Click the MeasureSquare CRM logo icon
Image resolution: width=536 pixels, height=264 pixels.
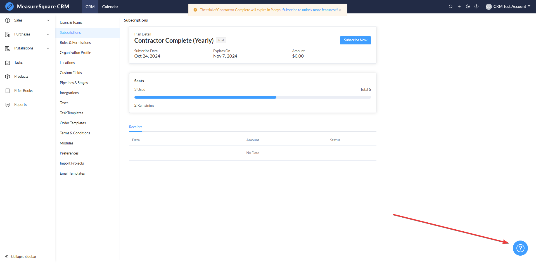tap(9, 6)
